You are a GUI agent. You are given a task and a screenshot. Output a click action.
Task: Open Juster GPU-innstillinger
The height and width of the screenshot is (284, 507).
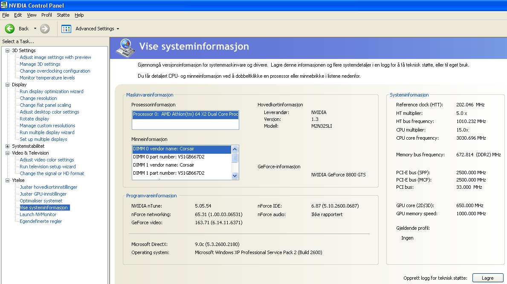(x=43, y=193)
